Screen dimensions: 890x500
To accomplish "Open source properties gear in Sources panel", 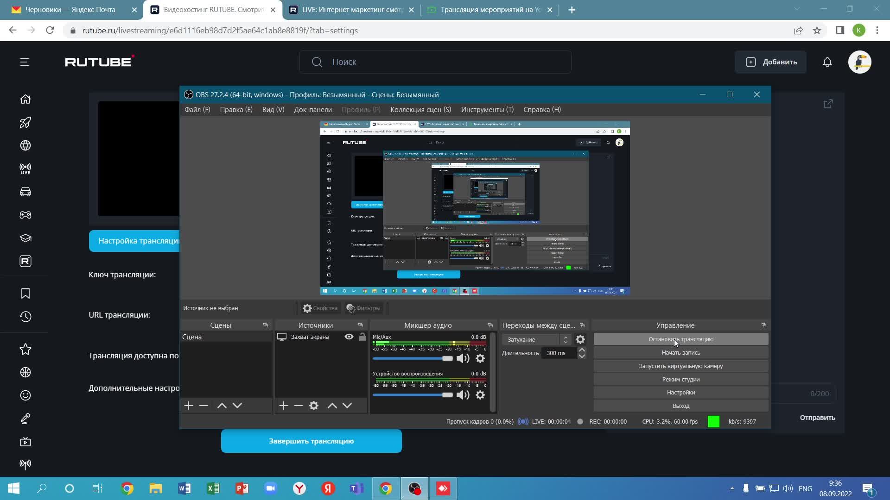I will click(x=314, y=406).
